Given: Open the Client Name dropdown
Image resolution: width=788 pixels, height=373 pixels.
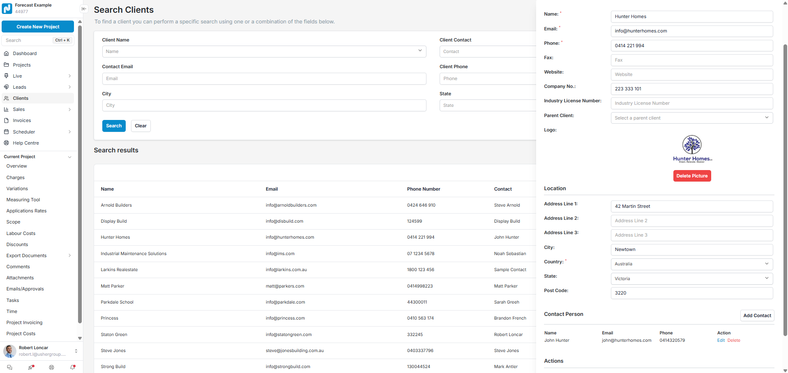Looking at the screenshot, I should pyautogui.click(x=264, y=51).
